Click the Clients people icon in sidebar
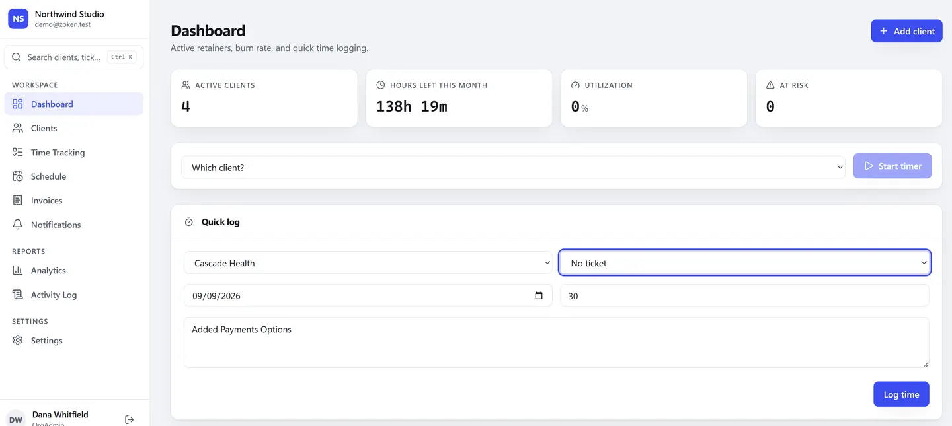 (x=18, y=128)
